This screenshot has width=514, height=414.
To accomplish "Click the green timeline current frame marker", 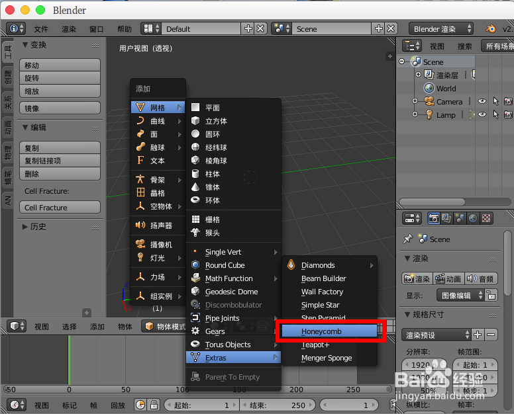I will [x=69, y=359].
